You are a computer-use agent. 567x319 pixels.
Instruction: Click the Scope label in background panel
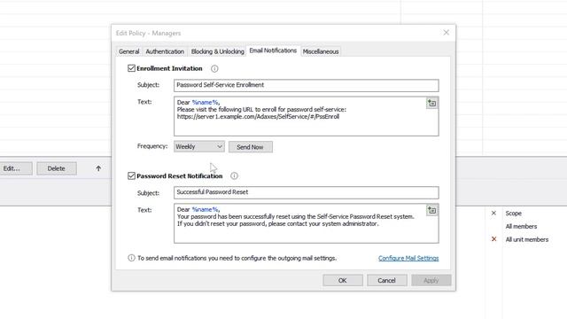pos(514,214)
